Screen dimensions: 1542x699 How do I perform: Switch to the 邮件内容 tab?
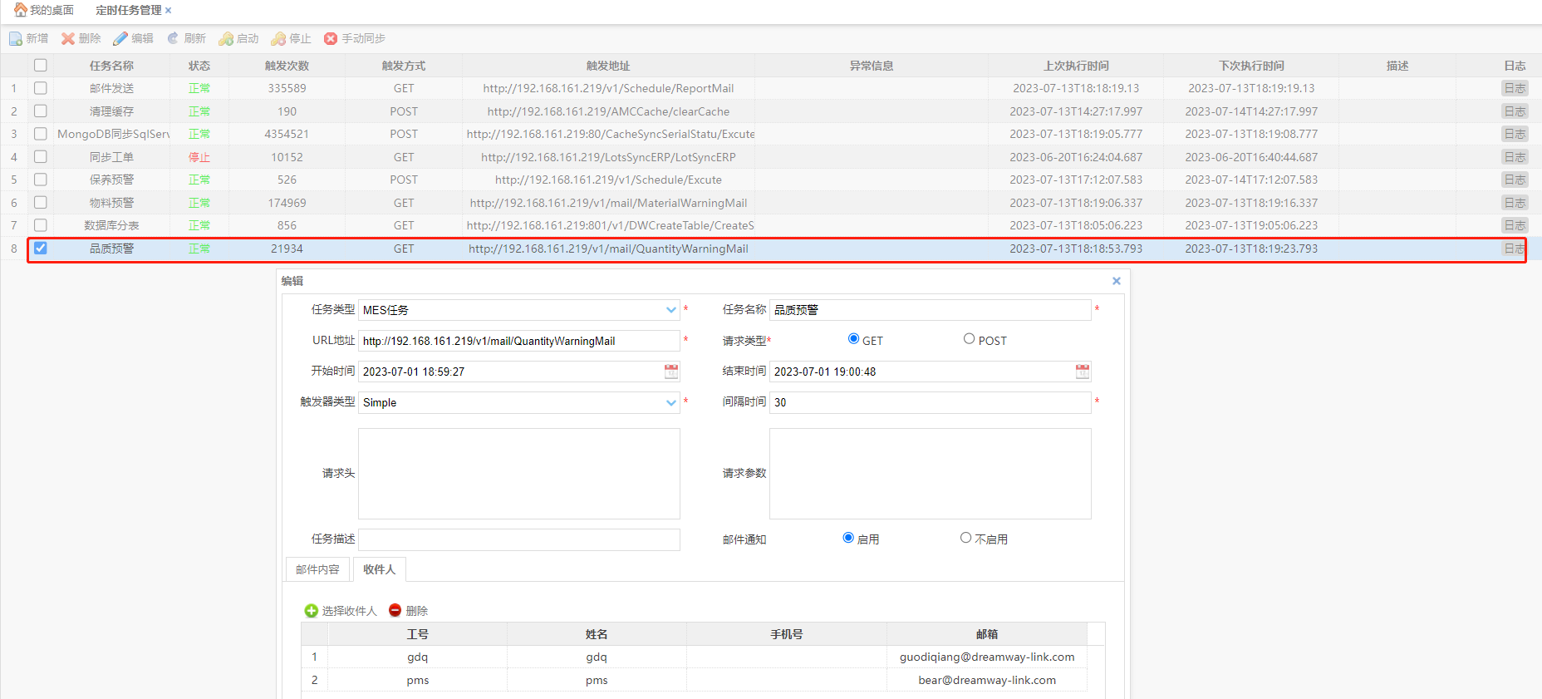[x=317, y=569]
